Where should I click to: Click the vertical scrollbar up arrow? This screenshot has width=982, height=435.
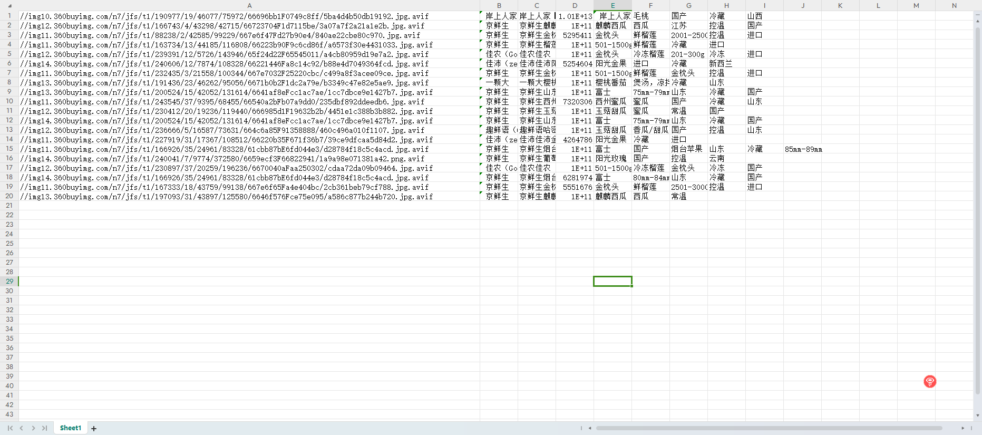(x=978, y=21)
